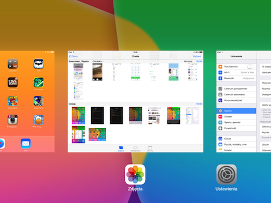The image size is (271, 203).
Task: Click the 'Prywatność' label
Action: [230, 128]
